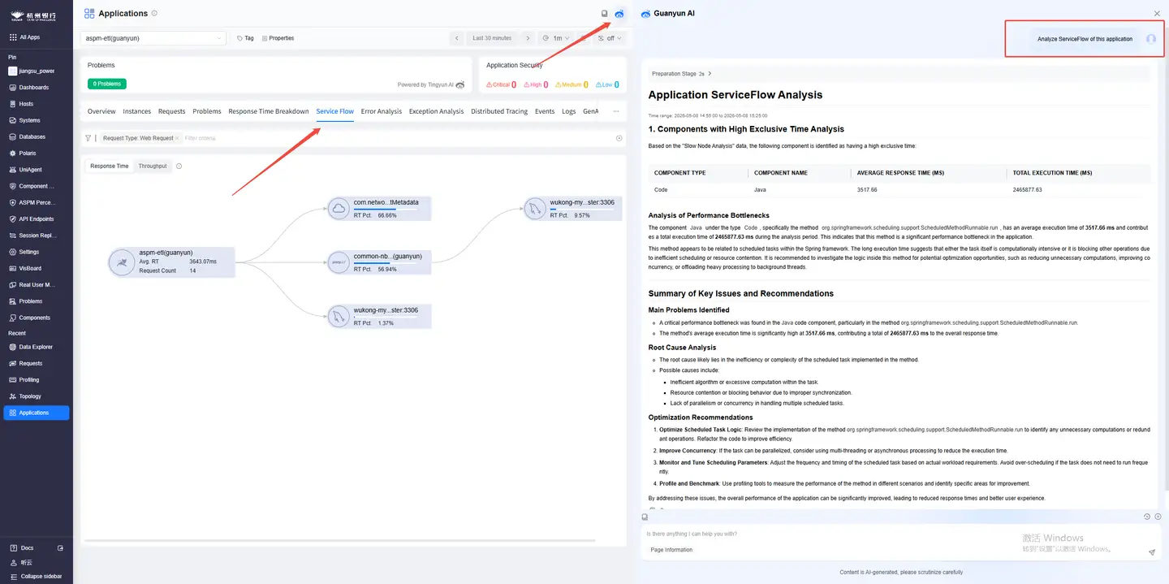The height and width of the screenshot is (584, 1169).
Task: Open the auto-refresh off dropdown
Action: pyautogui.click(x=610, y=38)
